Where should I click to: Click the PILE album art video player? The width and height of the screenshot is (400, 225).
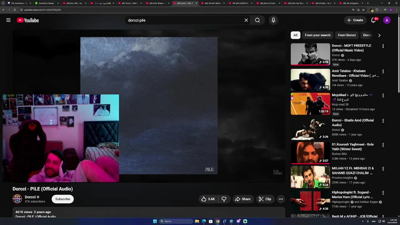point(149,106)
